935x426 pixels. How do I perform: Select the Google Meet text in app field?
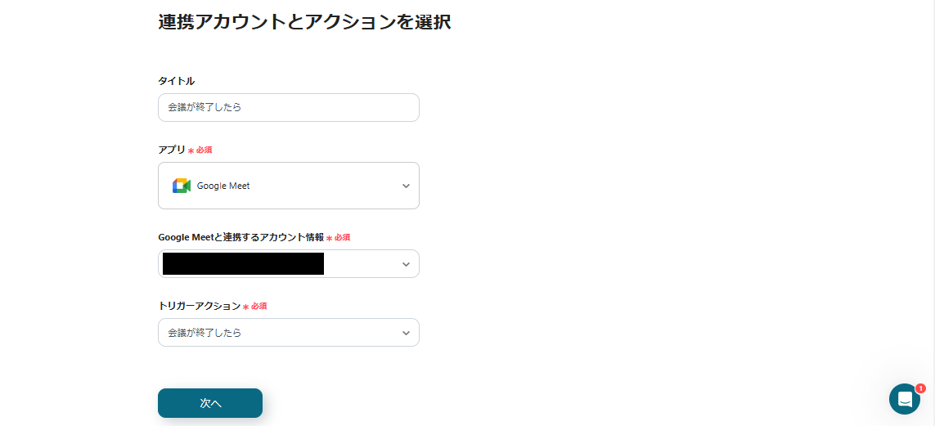[223, 186]
